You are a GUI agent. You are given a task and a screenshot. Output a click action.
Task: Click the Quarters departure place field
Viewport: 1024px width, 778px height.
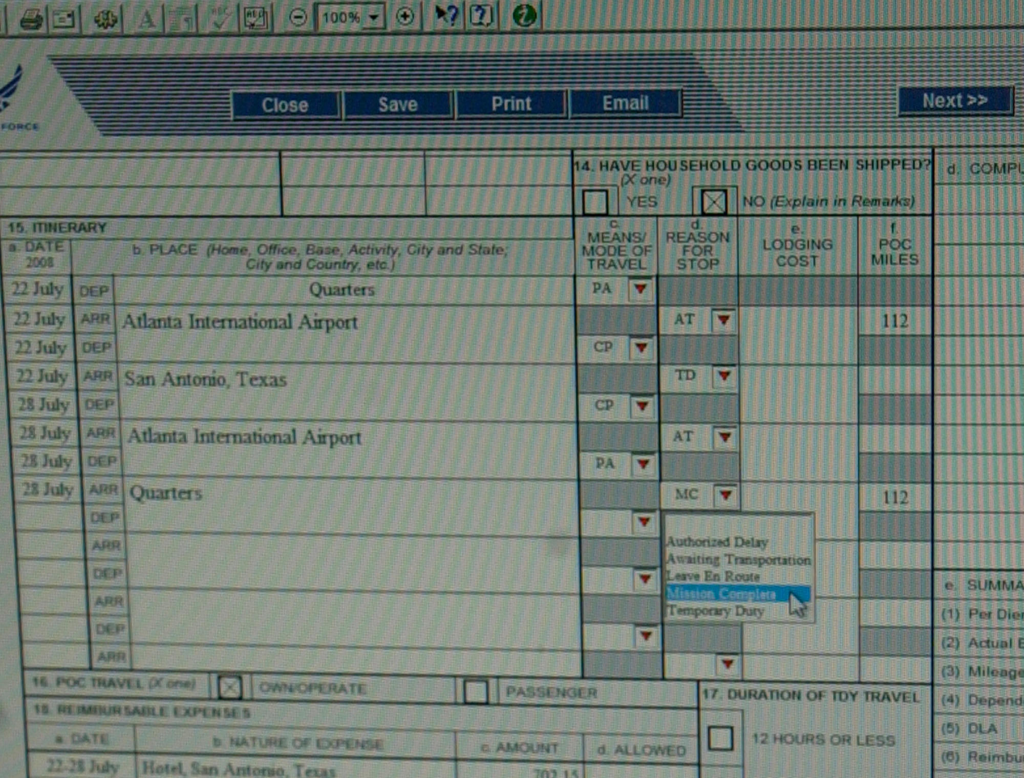[x=344, y=290]
